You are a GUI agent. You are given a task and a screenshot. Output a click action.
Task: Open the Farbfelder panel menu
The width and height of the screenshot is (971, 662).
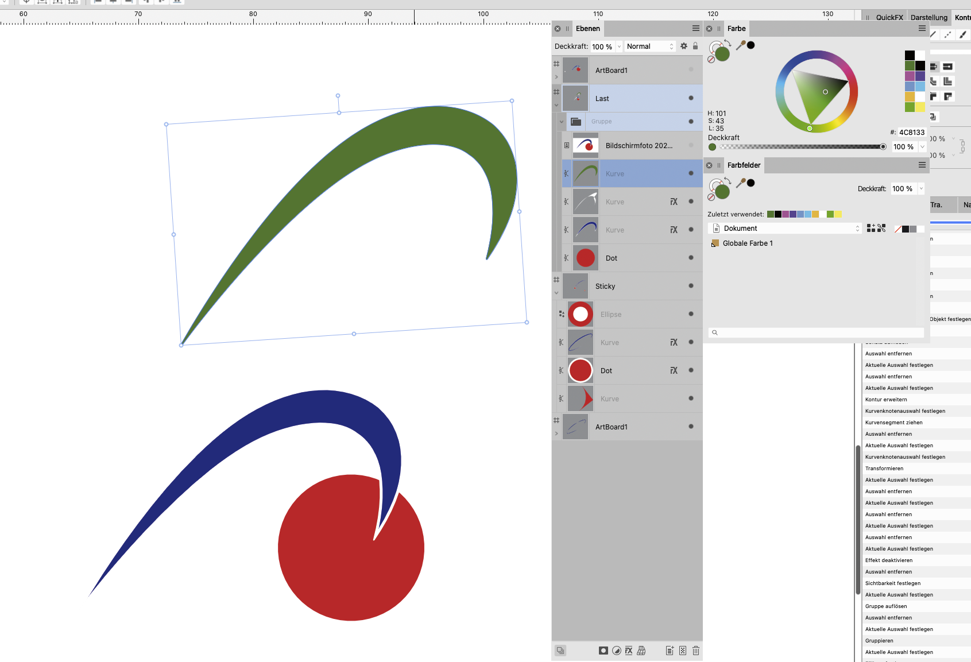922,165
